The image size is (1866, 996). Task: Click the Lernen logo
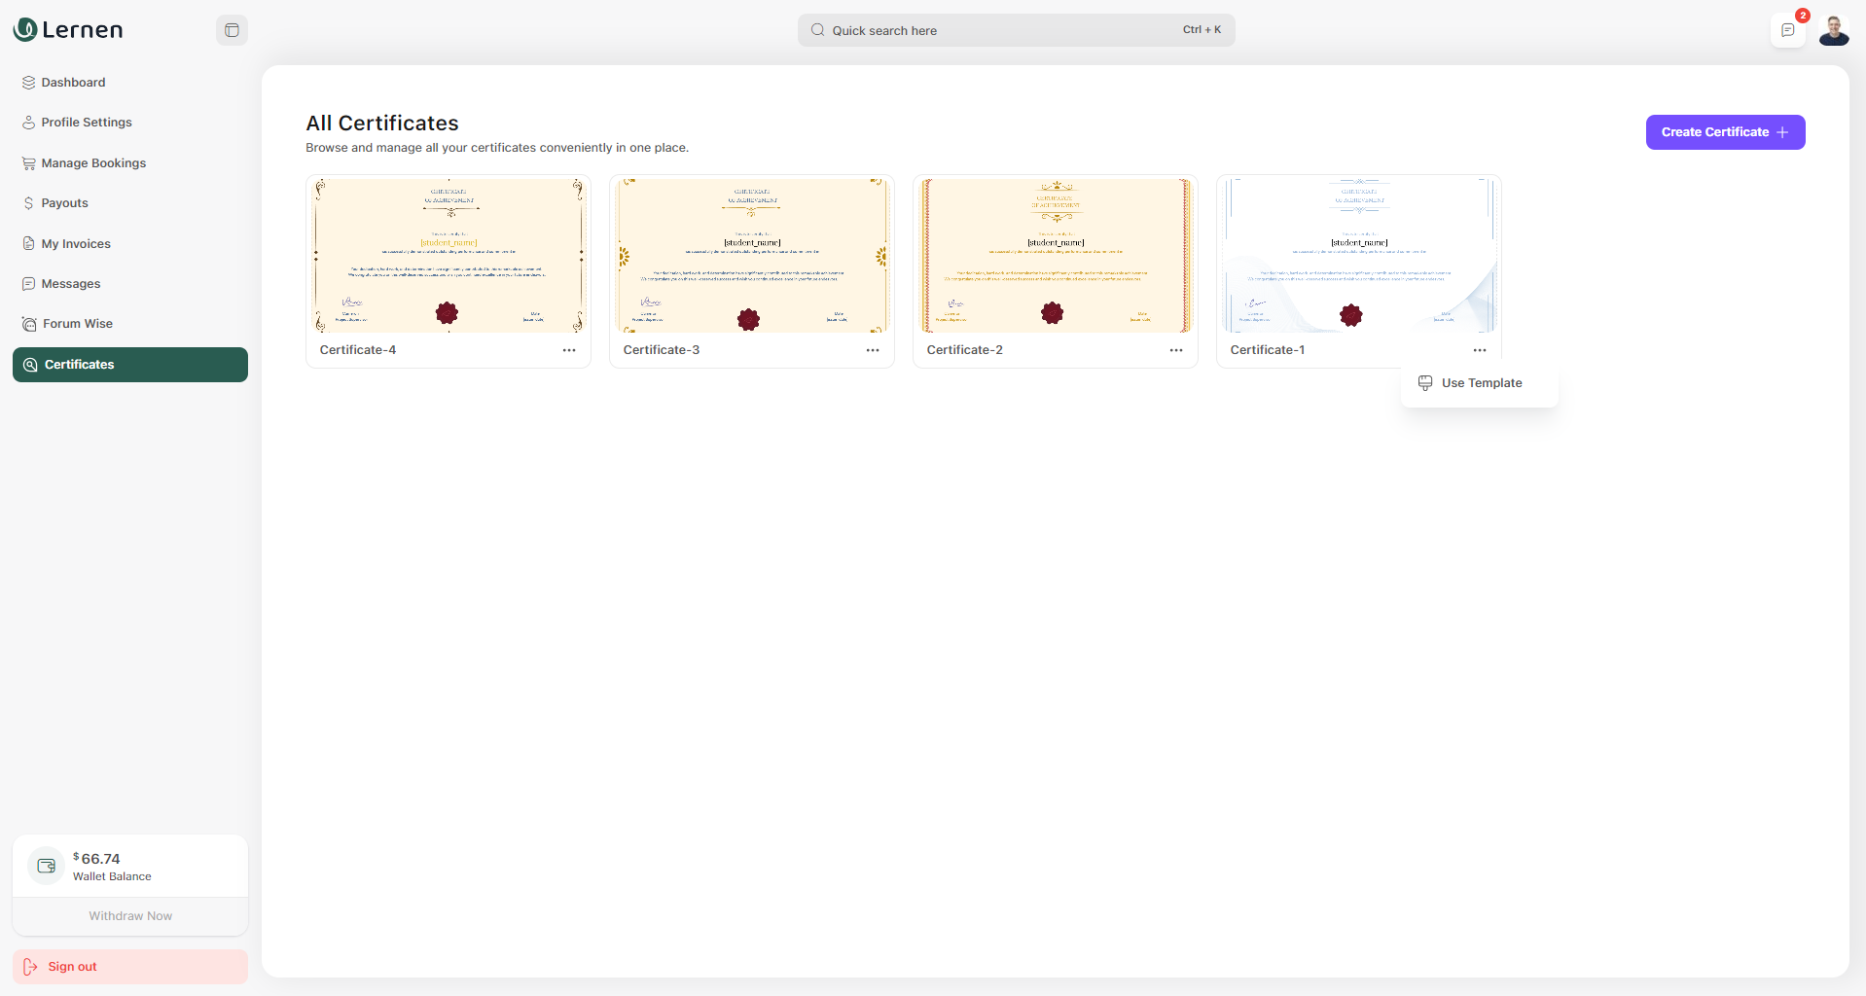pyautogui.click(x=68, y=30)
